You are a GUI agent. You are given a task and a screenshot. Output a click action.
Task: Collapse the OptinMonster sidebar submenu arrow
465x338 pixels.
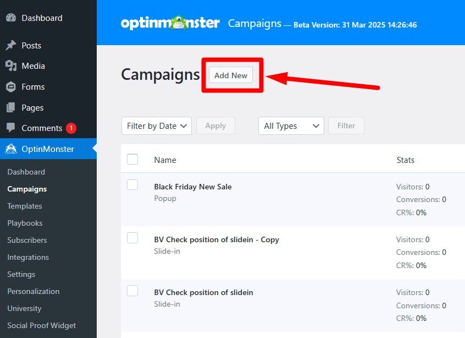click(95, 149)
